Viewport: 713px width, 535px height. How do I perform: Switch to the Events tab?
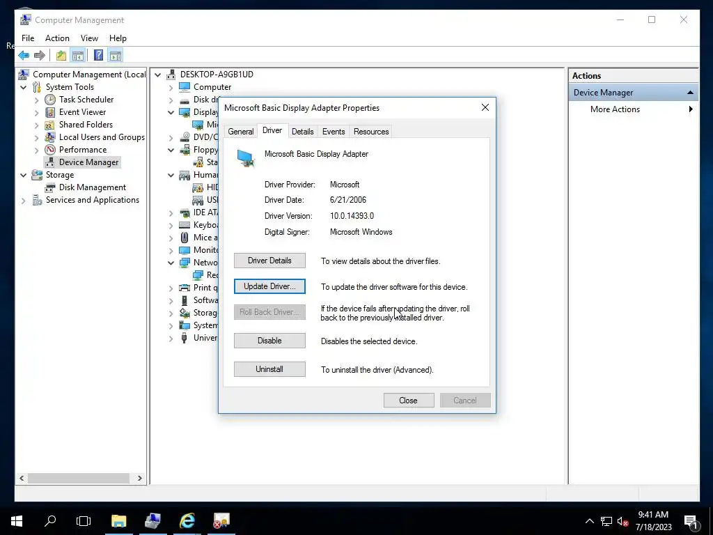pos(334,132)
